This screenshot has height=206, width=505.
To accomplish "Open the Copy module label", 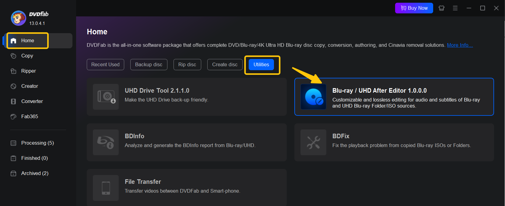I will pos(27,56).
